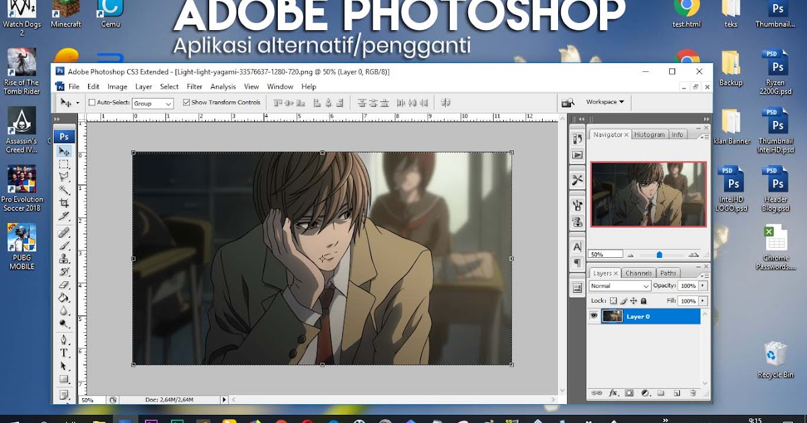Open the Filter menu
The width and height of the screenshot is (807, 423).
coord(194,87)
